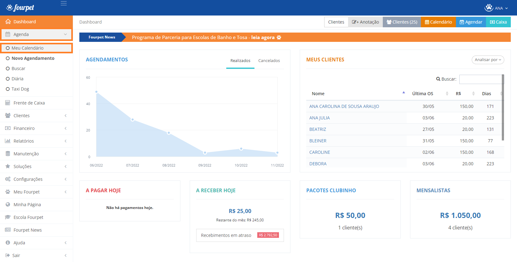Viewport: 517px width, 262px height.
Task: Click the 10/2022 chart data point
Action: [241, 149]
